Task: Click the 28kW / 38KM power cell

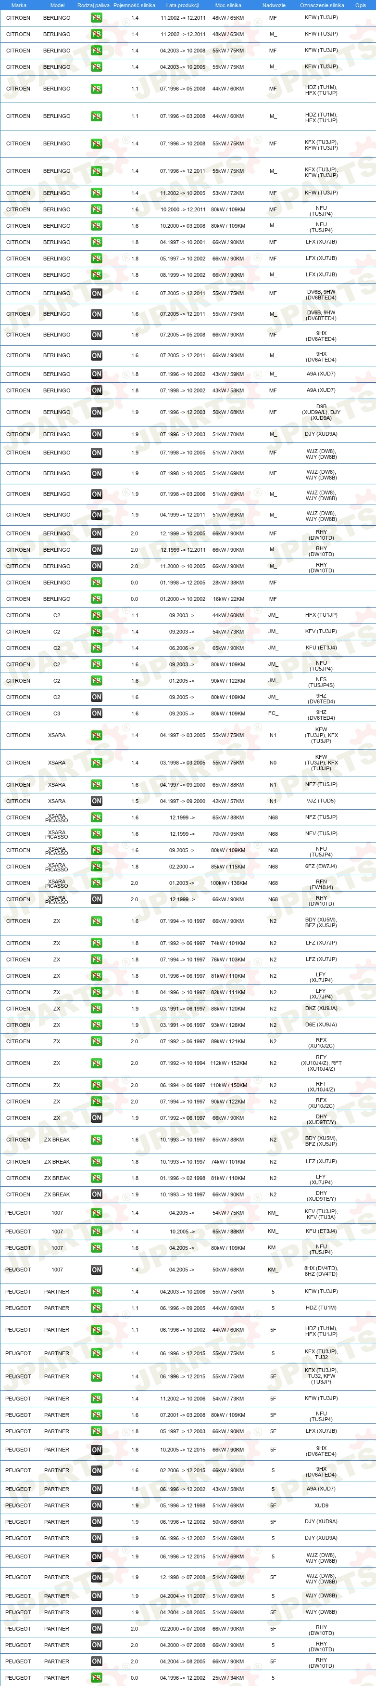Action: (x=228, y=583)
